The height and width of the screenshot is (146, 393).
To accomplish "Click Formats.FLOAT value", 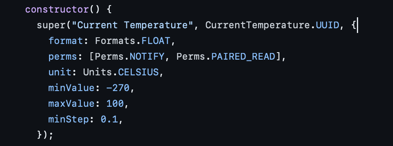I will click(132, 41).
